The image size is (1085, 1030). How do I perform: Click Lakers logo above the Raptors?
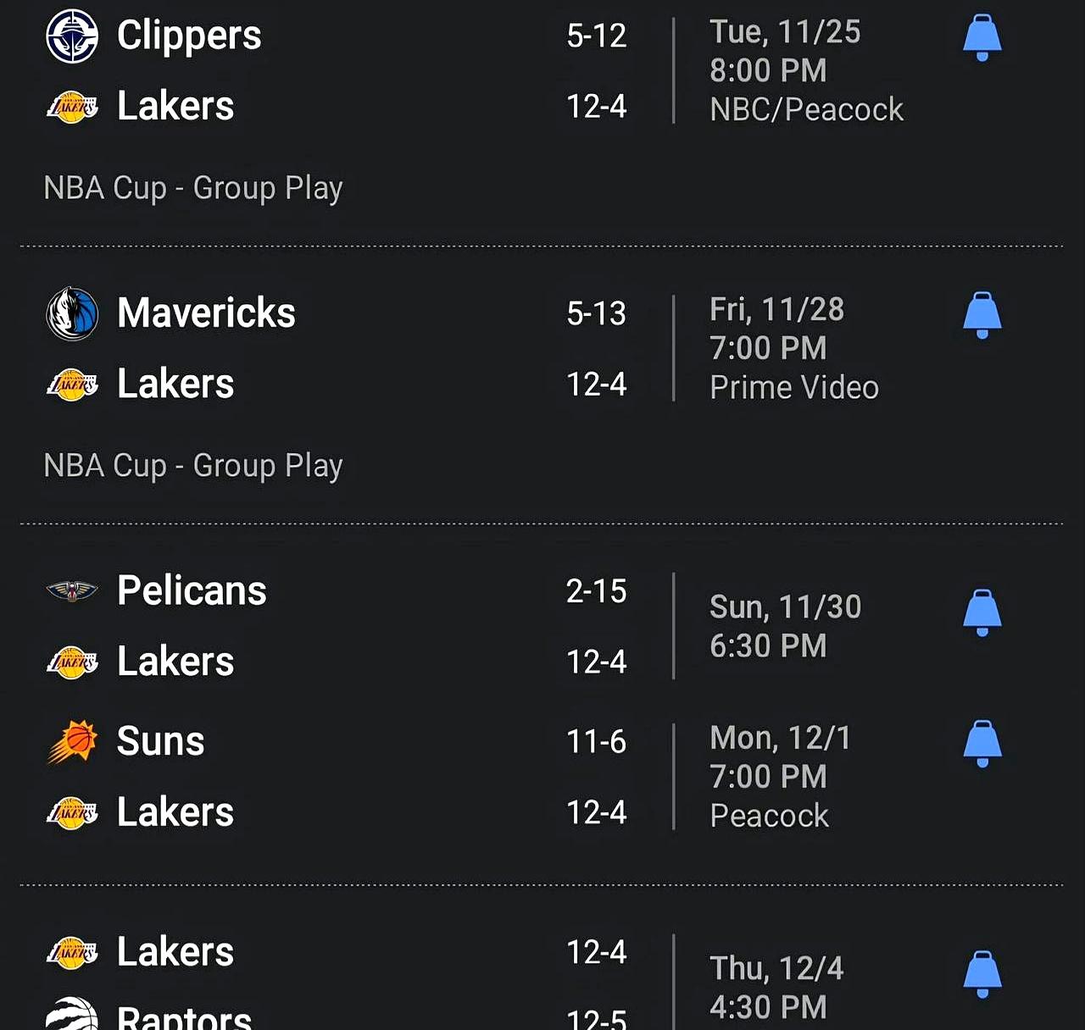click(x=72, y=952)
